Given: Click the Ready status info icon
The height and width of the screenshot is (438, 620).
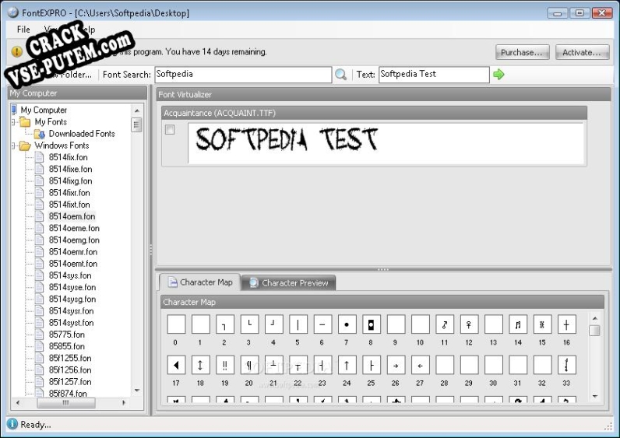Looking at the screenshot, I should pos(12,424).
